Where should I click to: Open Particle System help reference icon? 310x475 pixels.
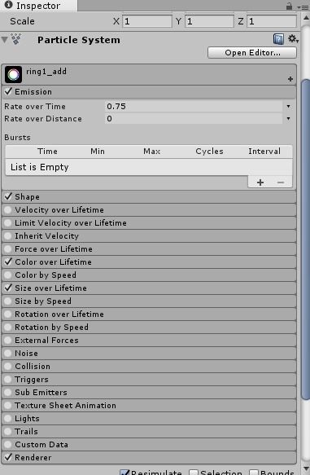[278, 39]
